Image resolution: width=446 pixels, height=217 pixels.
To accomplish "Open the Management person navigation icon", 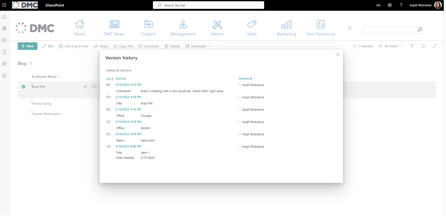I will 184,24.
